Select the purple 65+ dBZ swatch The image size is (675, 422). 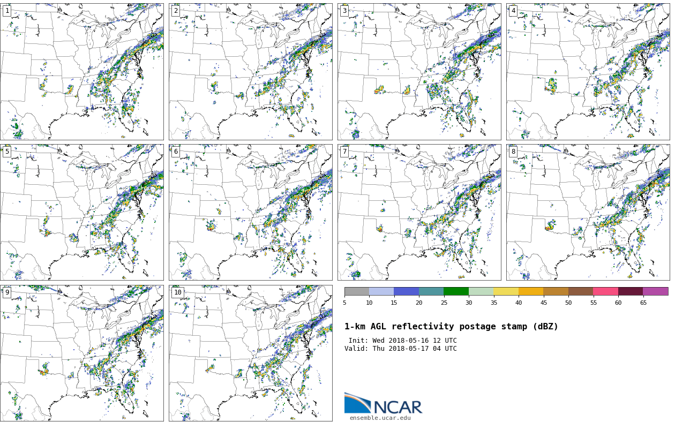(x=655, y=291)
